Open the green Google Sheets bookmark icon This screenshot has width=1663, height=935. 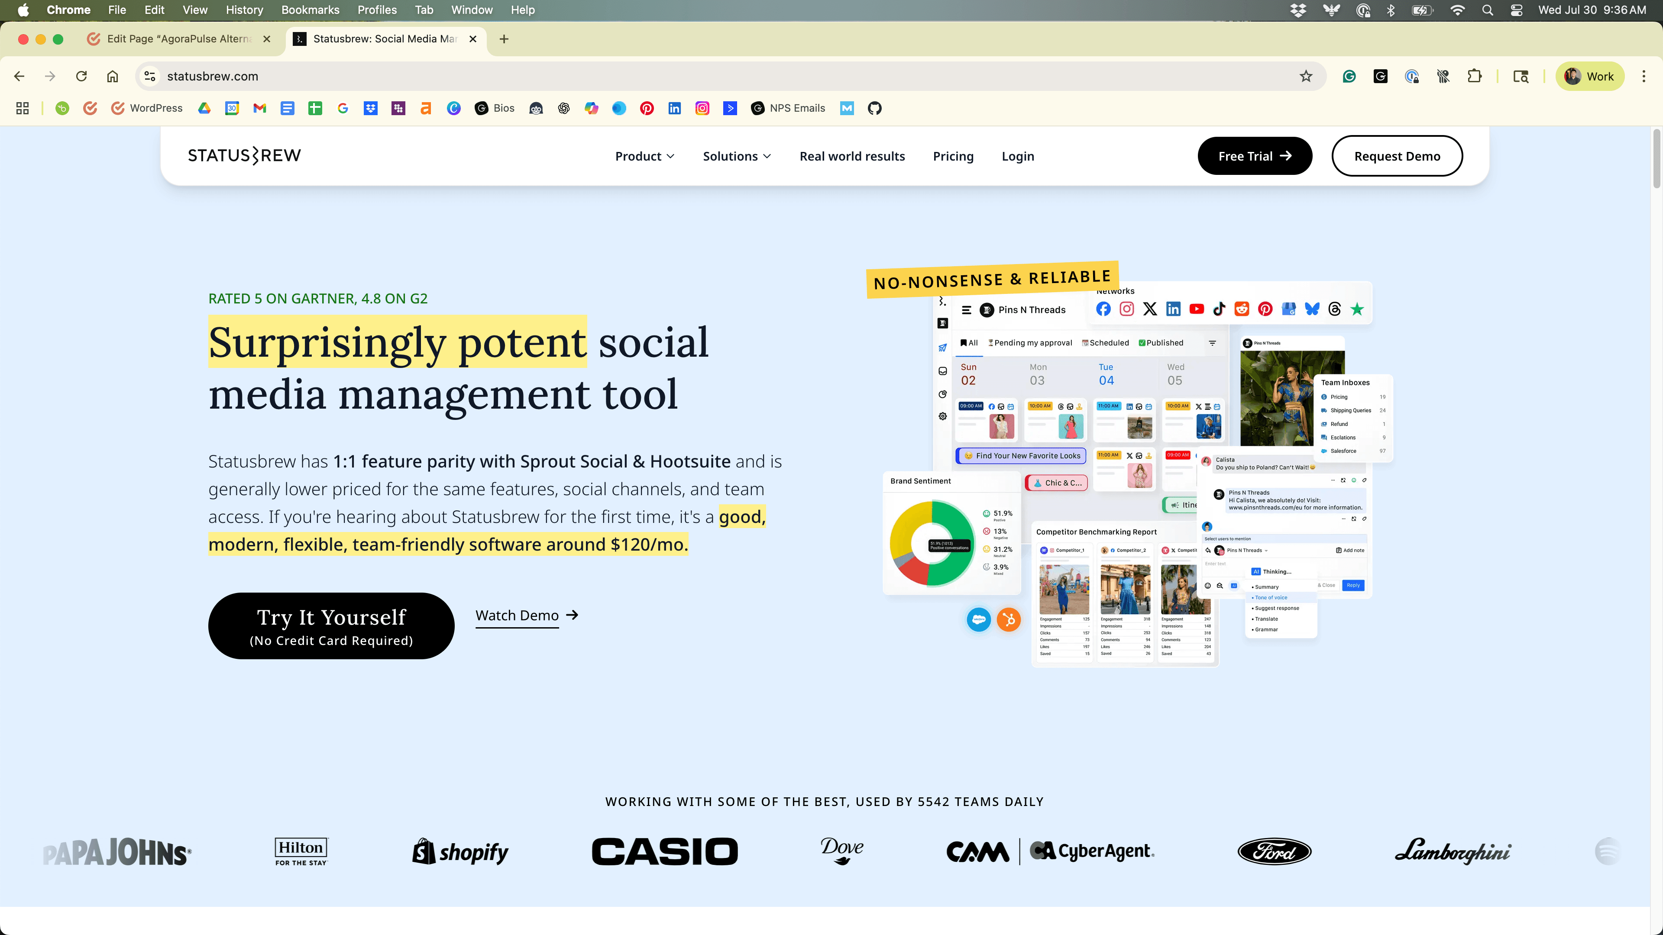click(x=315, y=108)
